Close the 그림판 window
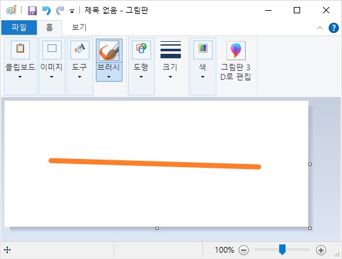342x259 pixels. [x=326, y=10]
